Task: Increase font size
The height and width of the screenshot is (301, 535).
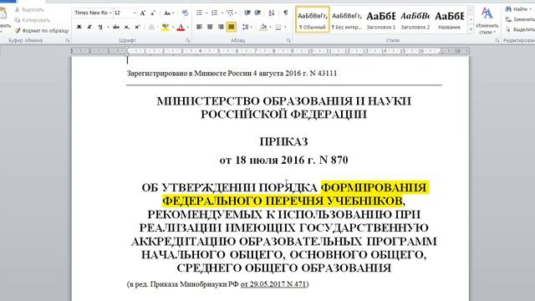Action: [x=143, y=13]
